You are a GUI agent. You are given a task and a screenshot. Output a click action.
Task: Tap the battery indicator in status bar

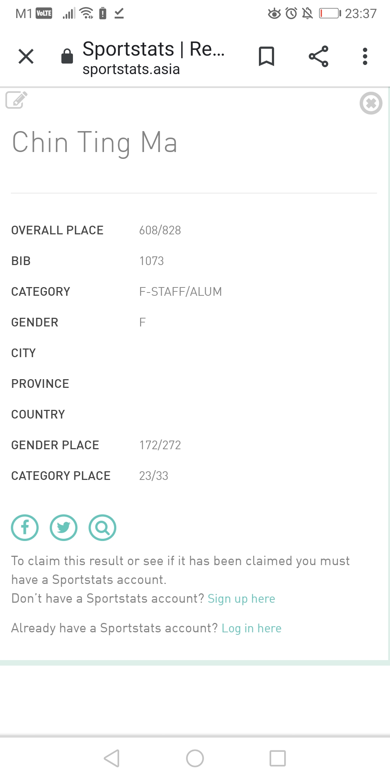330,14
